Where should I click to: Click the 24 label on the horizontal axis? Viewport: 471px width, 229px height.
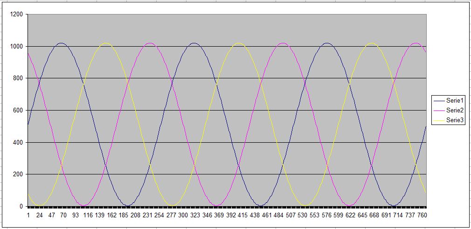[40, 215]
